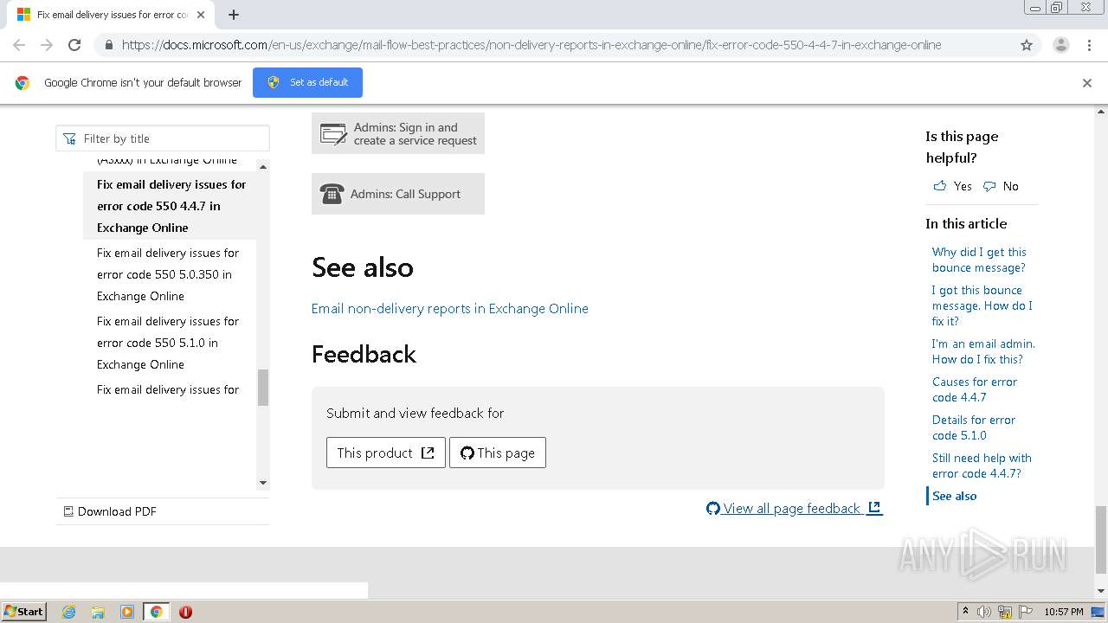The width and height of the screenshot is (1108, 623).
Task: Open the Chrome profile avatar icon
Action: point(1061,45)
